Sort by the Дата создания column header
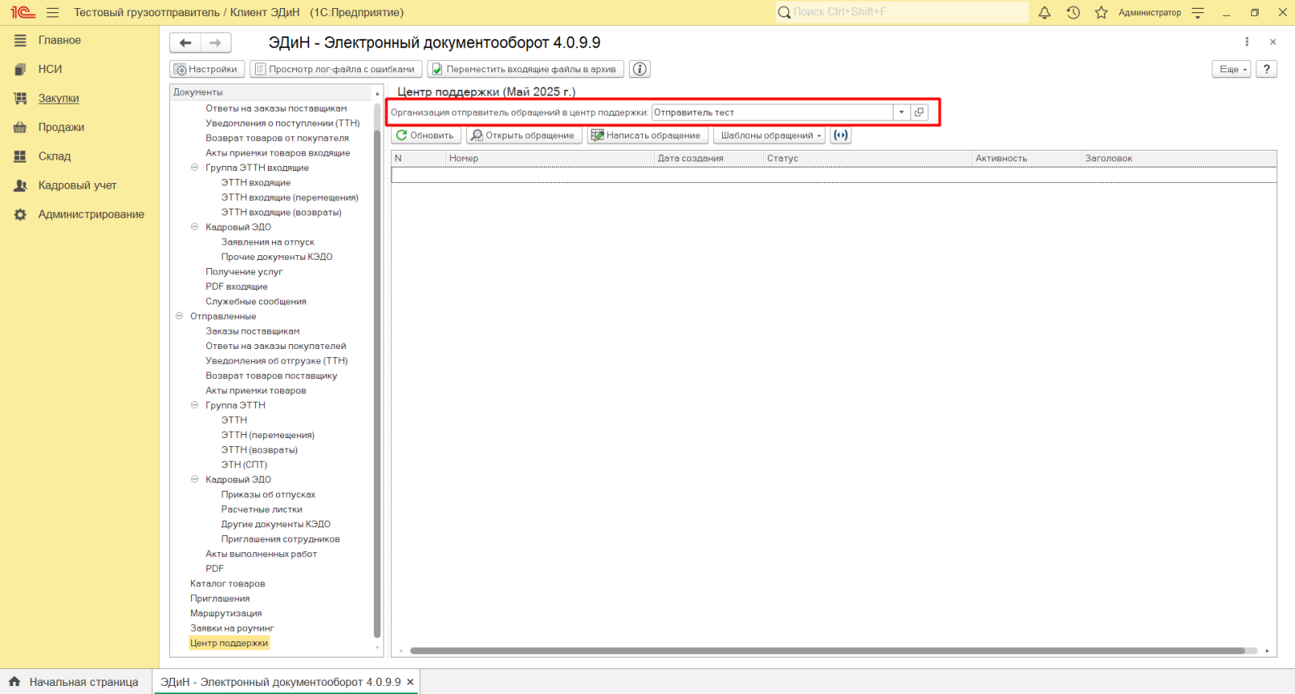Viewport: 1295px width, 694px height. (708, 158)
